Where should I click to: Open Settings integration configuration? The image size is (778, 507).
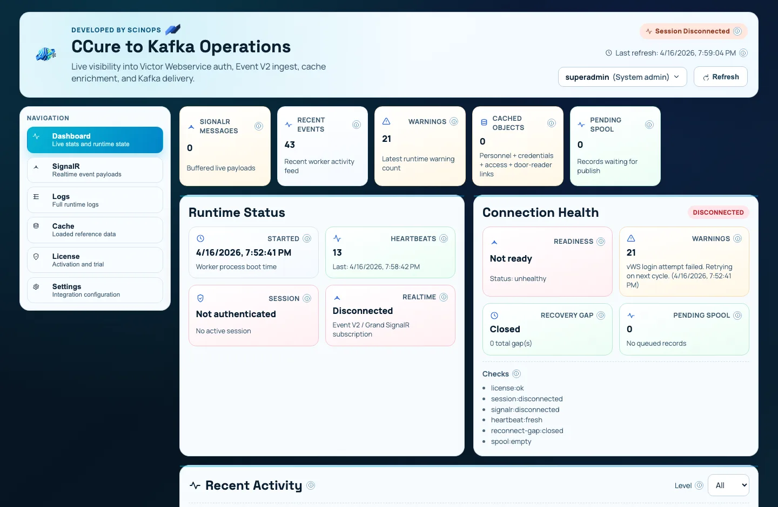pos(95,290)
